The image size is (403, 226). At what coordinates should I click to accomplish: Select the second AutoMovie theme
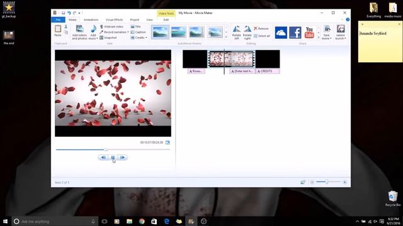tap(178, 32)
